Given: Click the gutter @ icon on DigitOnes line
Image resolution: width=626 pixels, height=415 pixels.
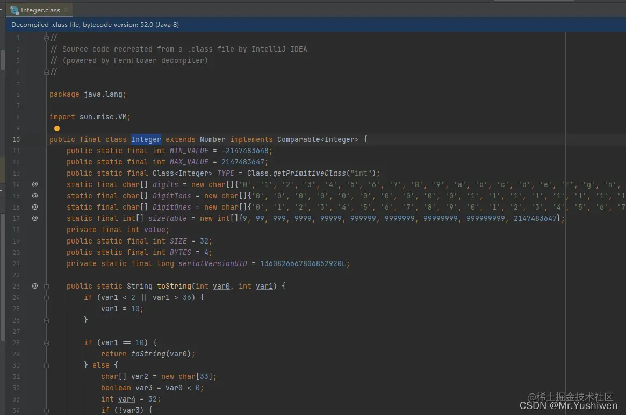Looking at the screenshot, I should [35, 207].
